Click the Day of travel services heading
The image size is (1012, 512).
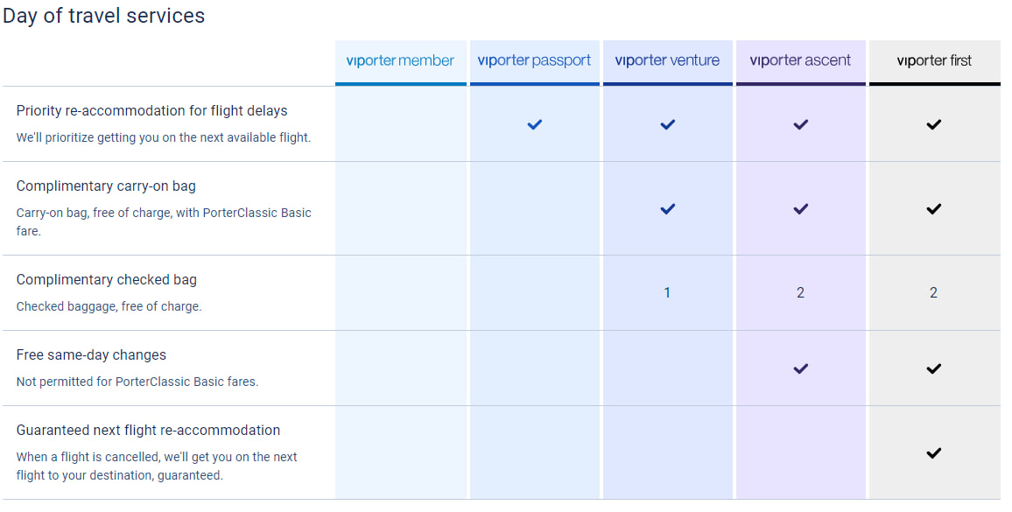[x=103, y=16]
